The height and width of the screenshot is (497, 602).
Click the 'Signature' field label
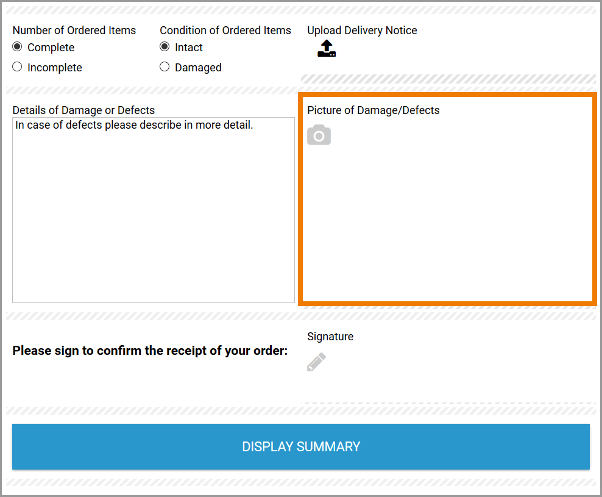330,337
